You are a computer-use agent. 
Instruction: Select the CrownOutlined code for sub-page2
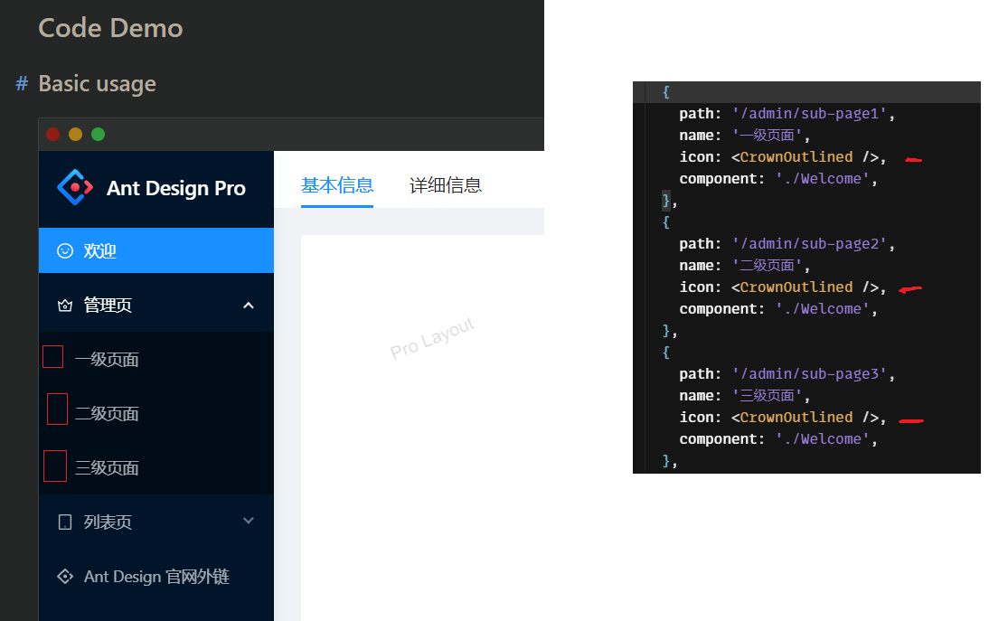point(794,287)
